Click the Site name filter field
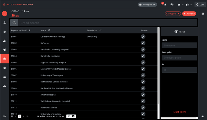The height and width of the screenshot is (120, 207). (x=180, y=45)
